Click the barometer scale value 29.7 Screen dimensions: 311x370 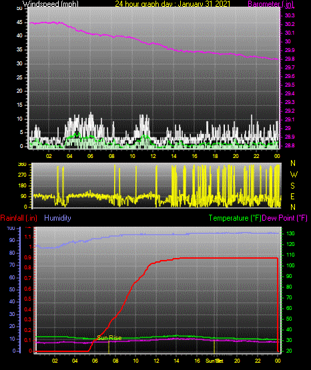coord(290,67)
